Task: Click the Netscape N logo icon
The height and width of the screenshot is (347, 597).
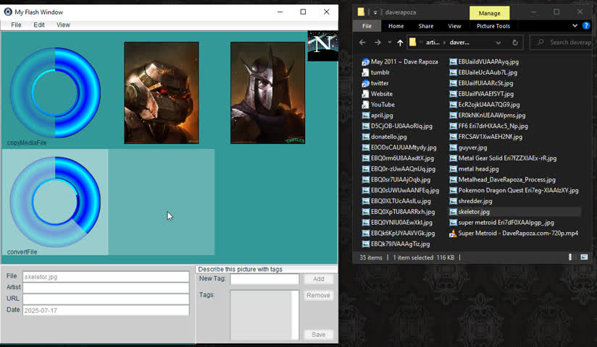Action: pos(322,46)
